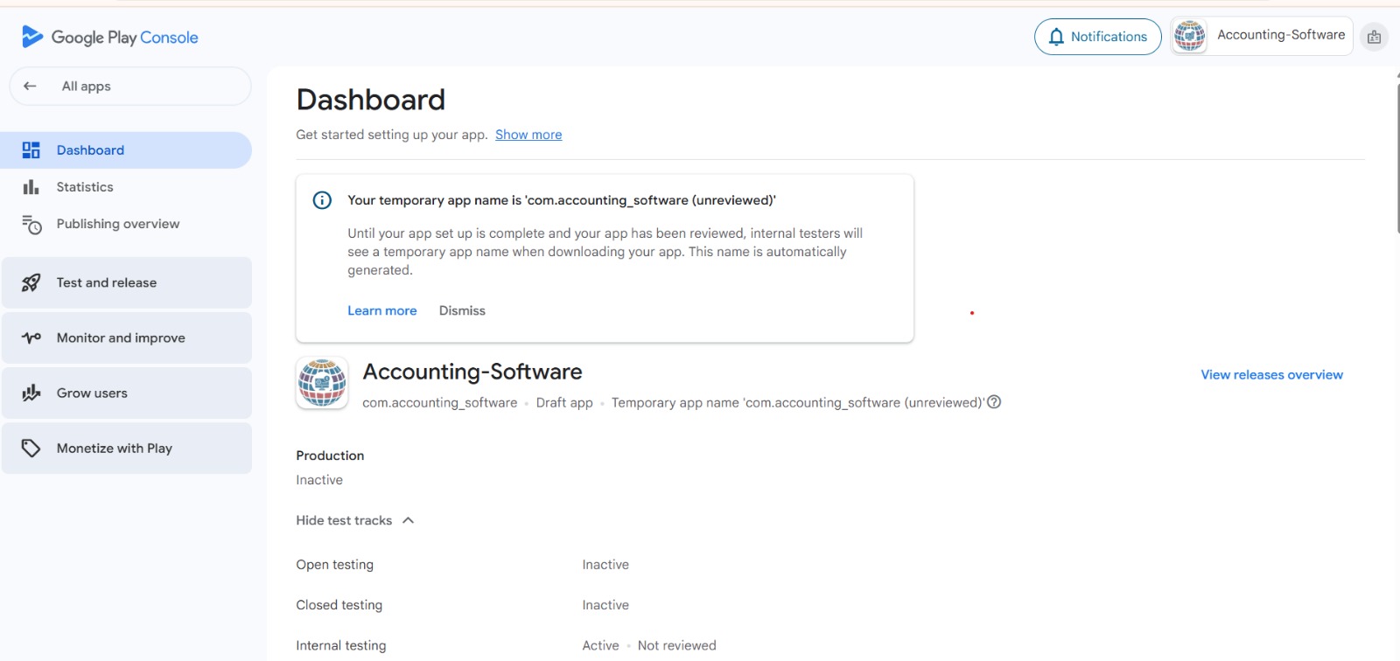The height and width of the screenshot is (661, 1400).
Task: Follow the View releases overview link
Action: coord(1271,374)
